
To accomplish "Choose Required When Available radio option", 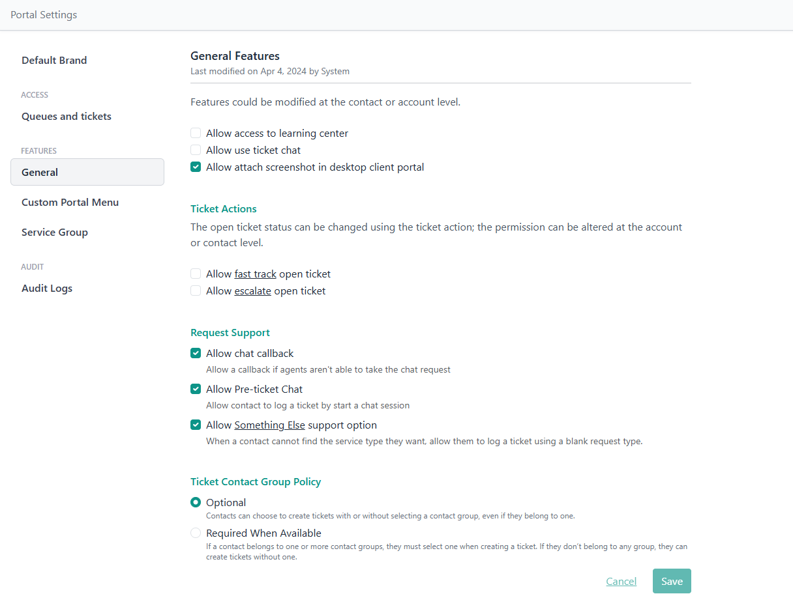I will click(x=196, y=533).
